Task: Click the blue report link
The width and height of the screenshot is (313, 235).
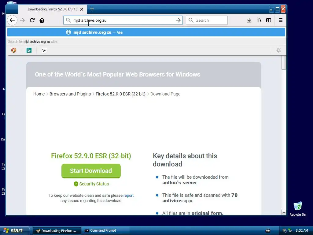Action: [x=128, y=196]
